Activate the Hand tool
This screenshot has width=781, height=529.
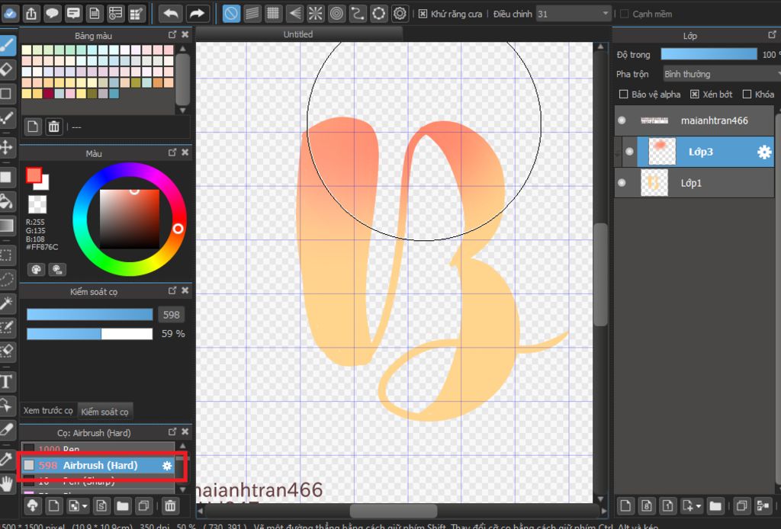point(6,483)
